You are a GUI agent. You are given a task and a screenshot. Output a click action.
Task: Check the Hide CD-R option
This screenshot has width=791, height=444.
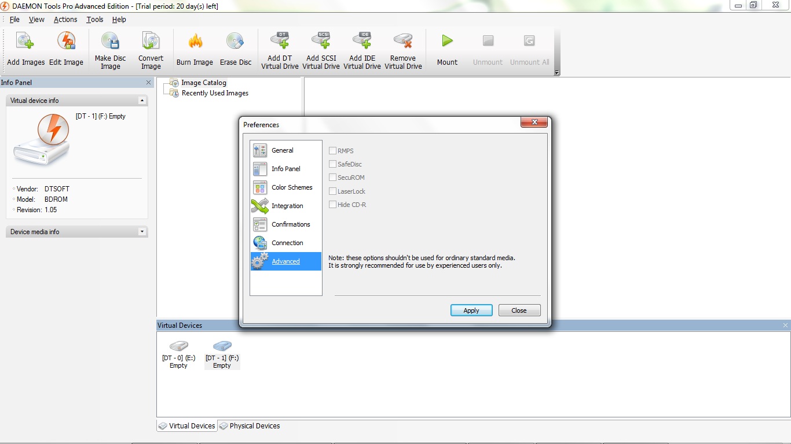(x=333, y=205)
